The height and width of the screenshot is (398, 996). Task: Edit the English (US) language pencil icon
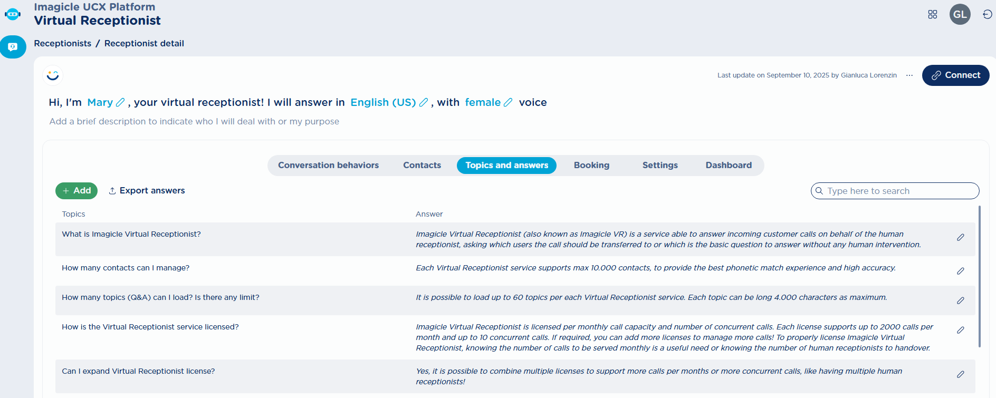[x=423, y=102]
